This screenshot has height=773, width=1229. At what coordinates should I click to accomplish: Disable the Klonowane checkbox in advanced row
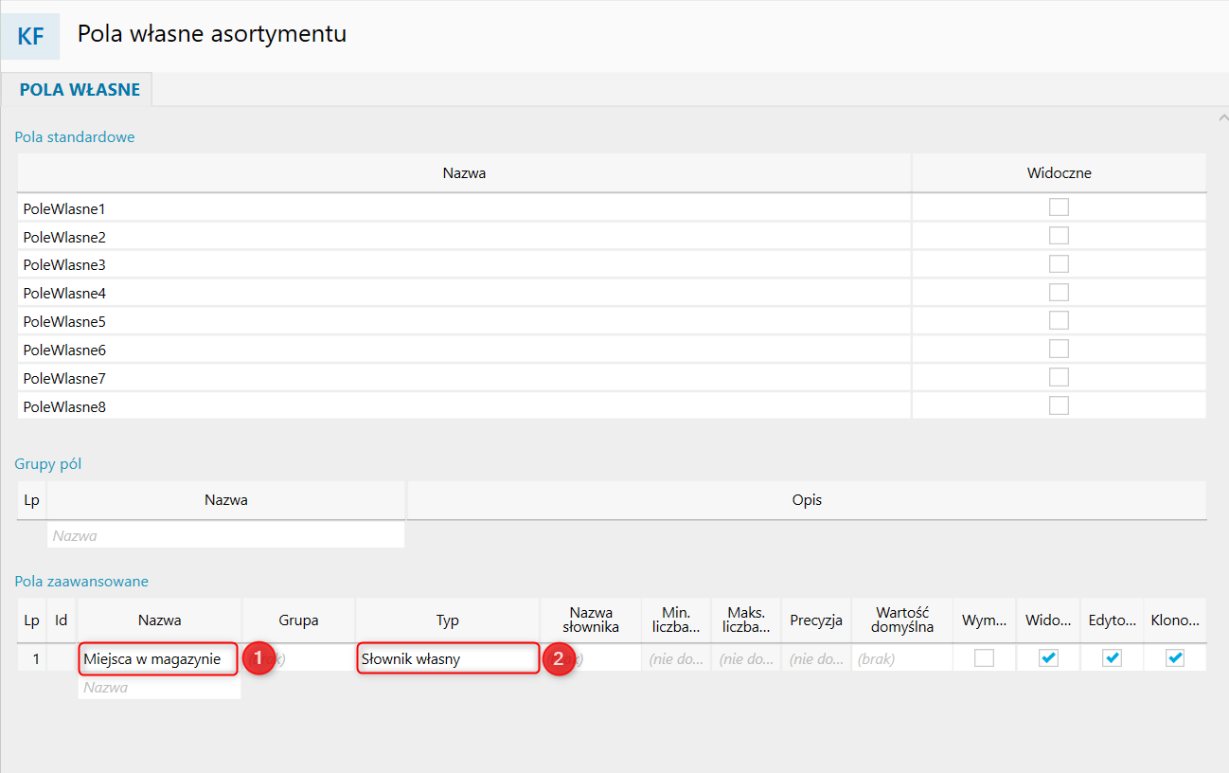[x=1175, y=658]
